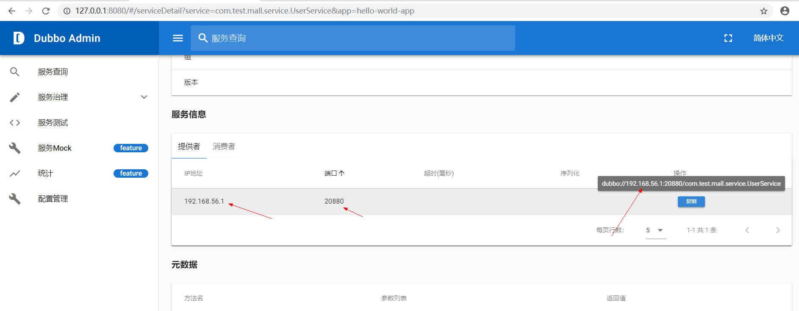
Task: Click the 超时(毫秒) column header
Action: [x=439, y=173]
